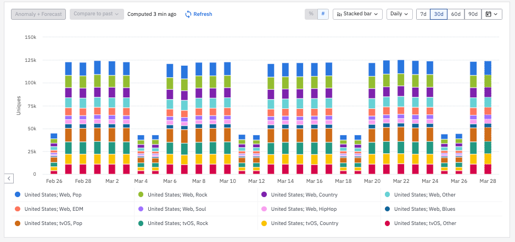The width and height of the screenshot is (515, 242).
Task: Open the Stacked bar chart type dropdown
Action: 357,14
